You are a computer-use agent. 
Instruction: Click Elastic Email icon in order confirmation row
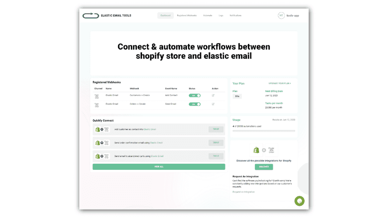107,143
